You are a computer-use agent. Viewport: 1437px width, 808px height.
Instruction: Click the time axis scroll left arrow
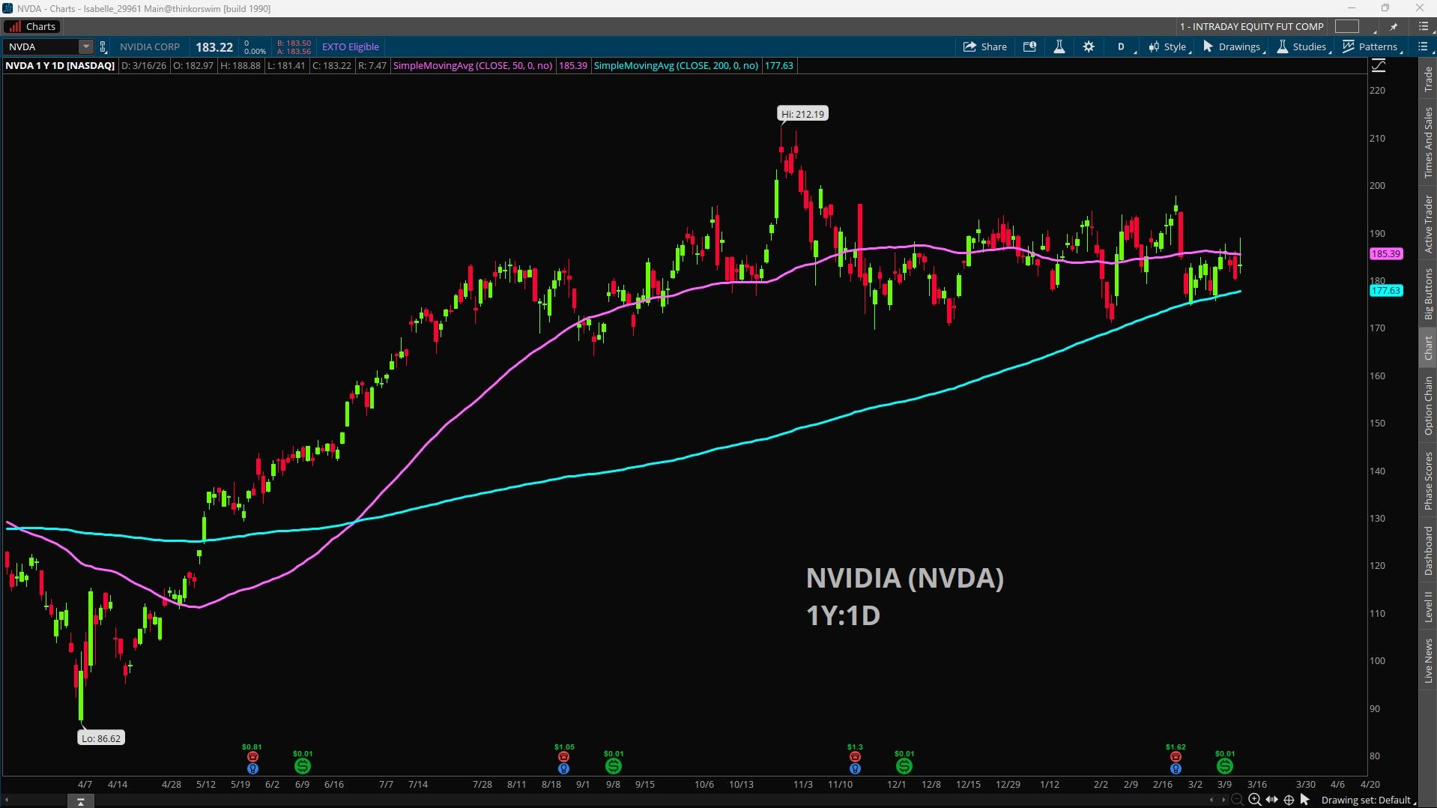click(x=1211, y=800)
